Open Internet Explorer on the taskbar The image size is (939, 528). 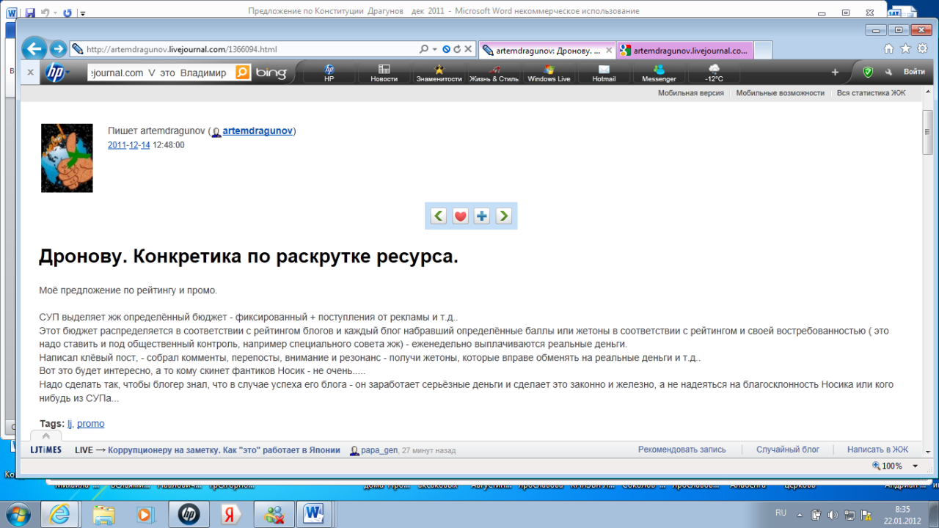click(x=59, y=515)
